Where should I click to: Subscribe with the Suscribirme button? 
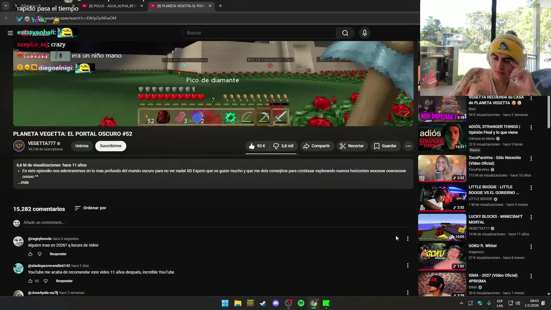(x=111, y=146)
